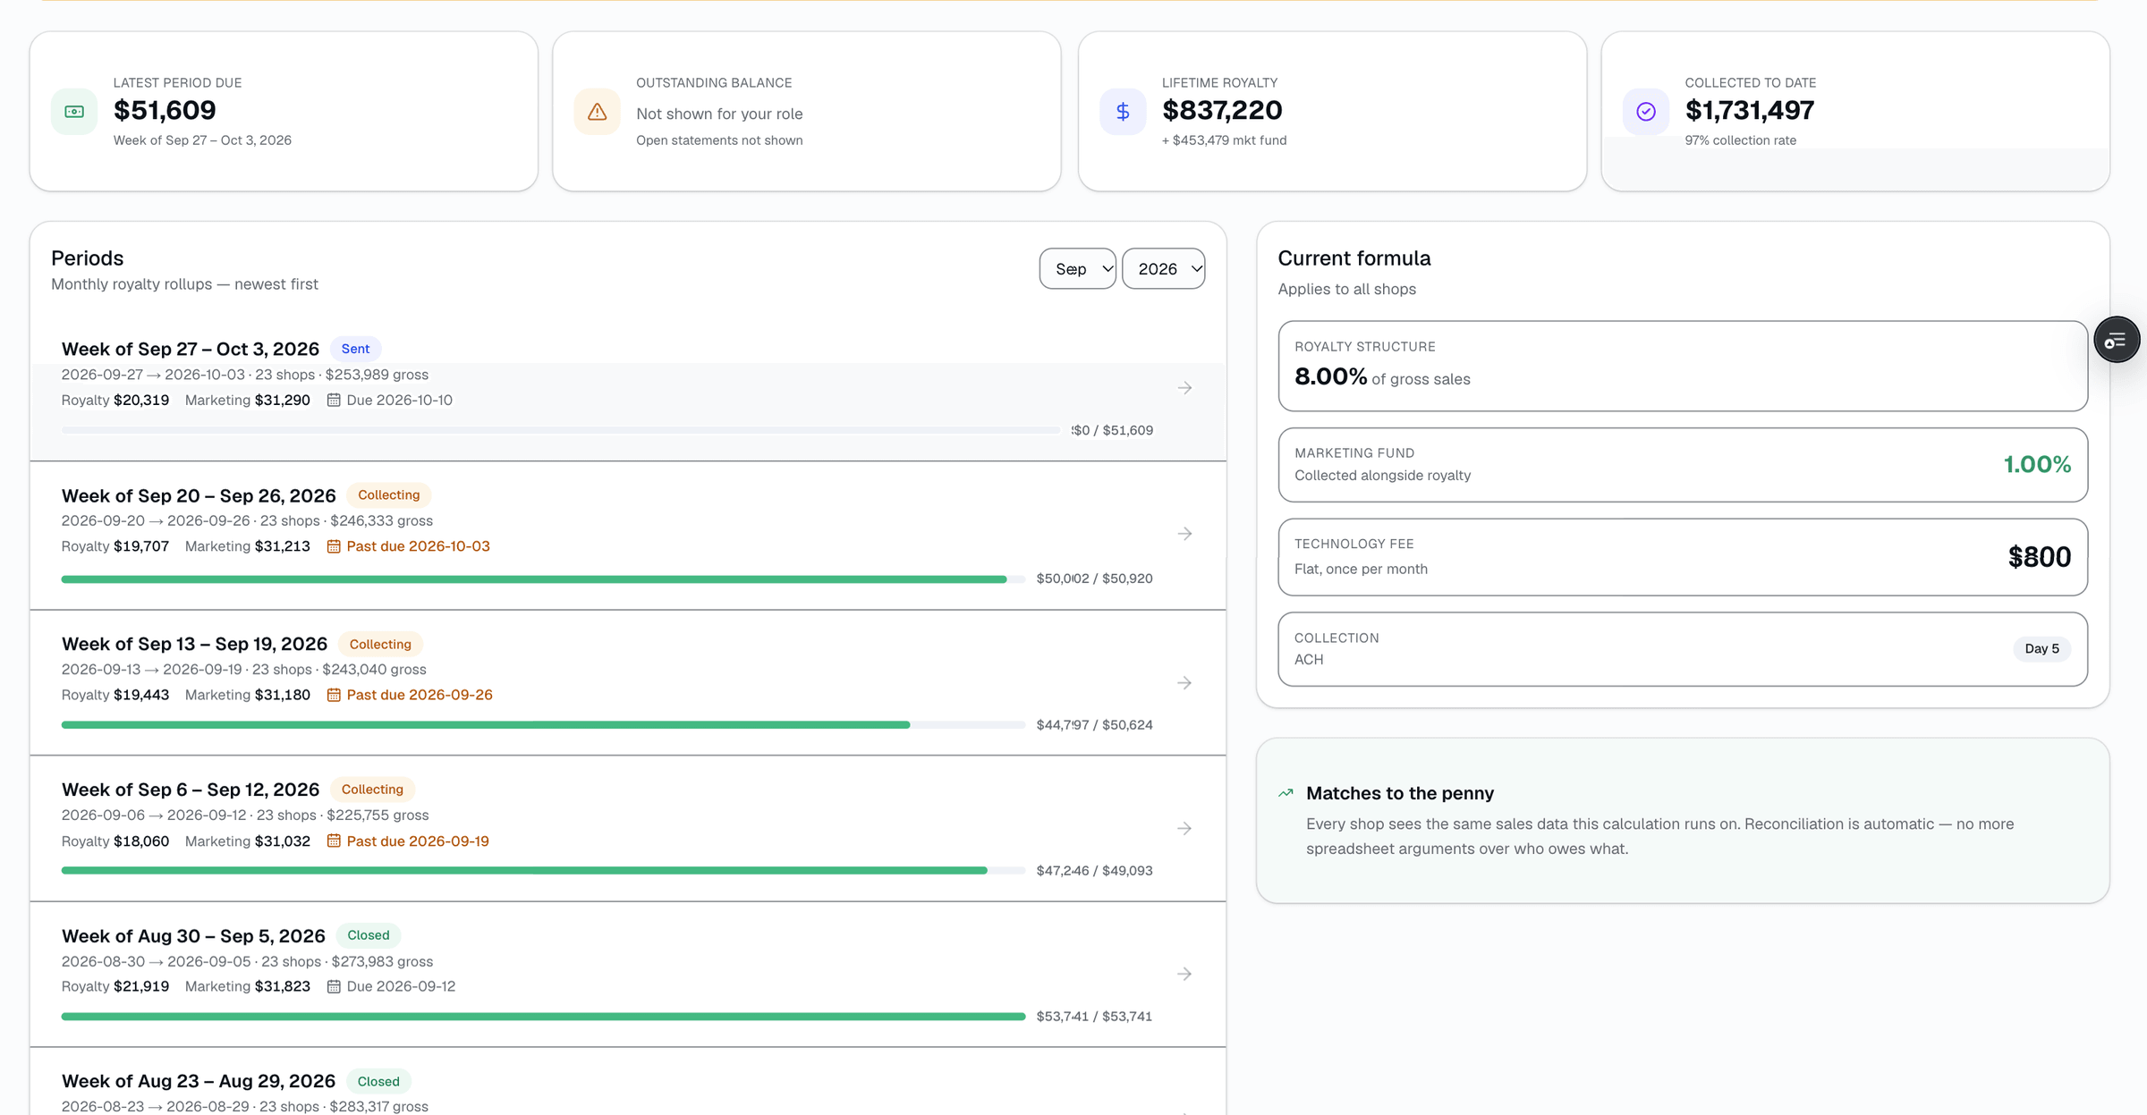Click Closed badge for Aug 30 – Sep 5
This screenshot has width=2147, height=1115.
368,935
